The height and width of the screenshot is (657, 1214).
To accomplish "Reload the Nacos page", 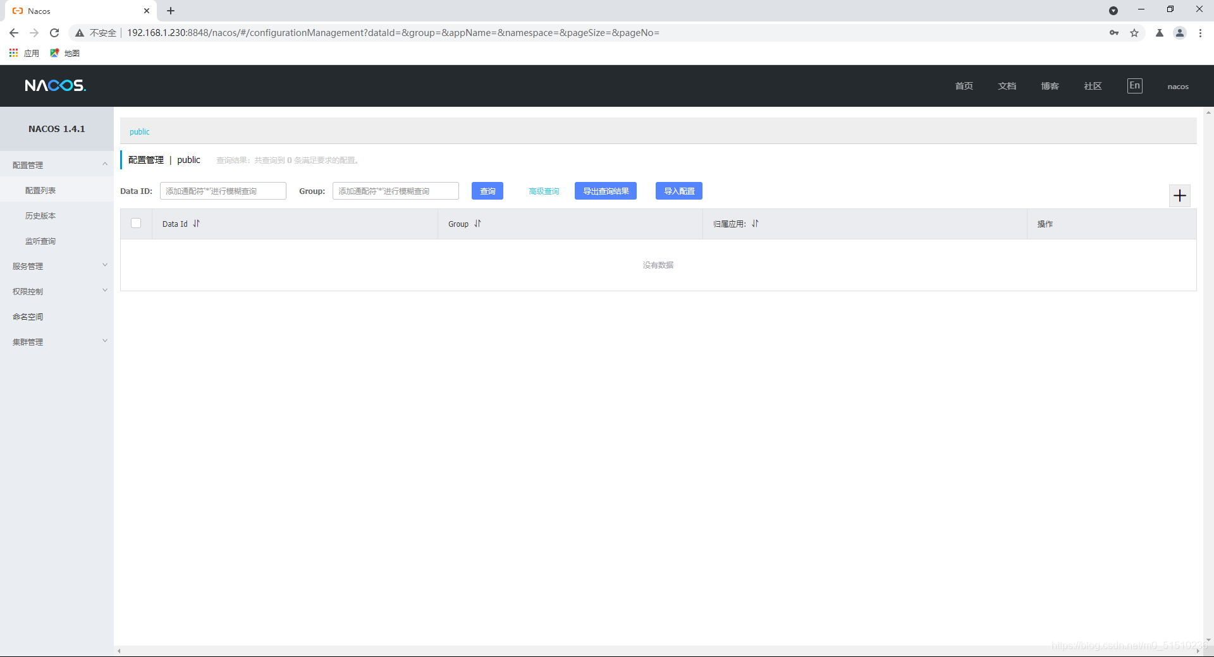I will [54, 33].
